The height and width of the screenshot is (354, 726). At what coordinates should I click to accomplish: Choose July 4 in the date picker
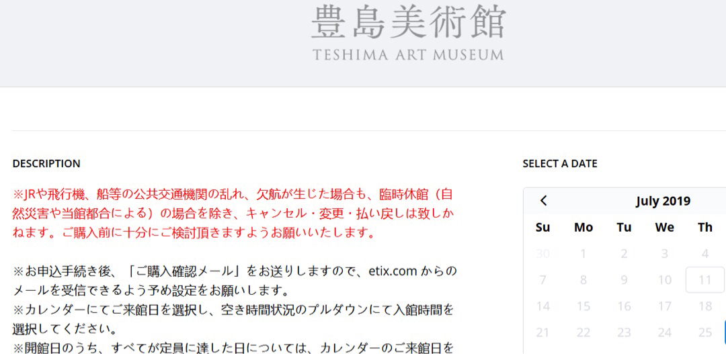[704, 253]
